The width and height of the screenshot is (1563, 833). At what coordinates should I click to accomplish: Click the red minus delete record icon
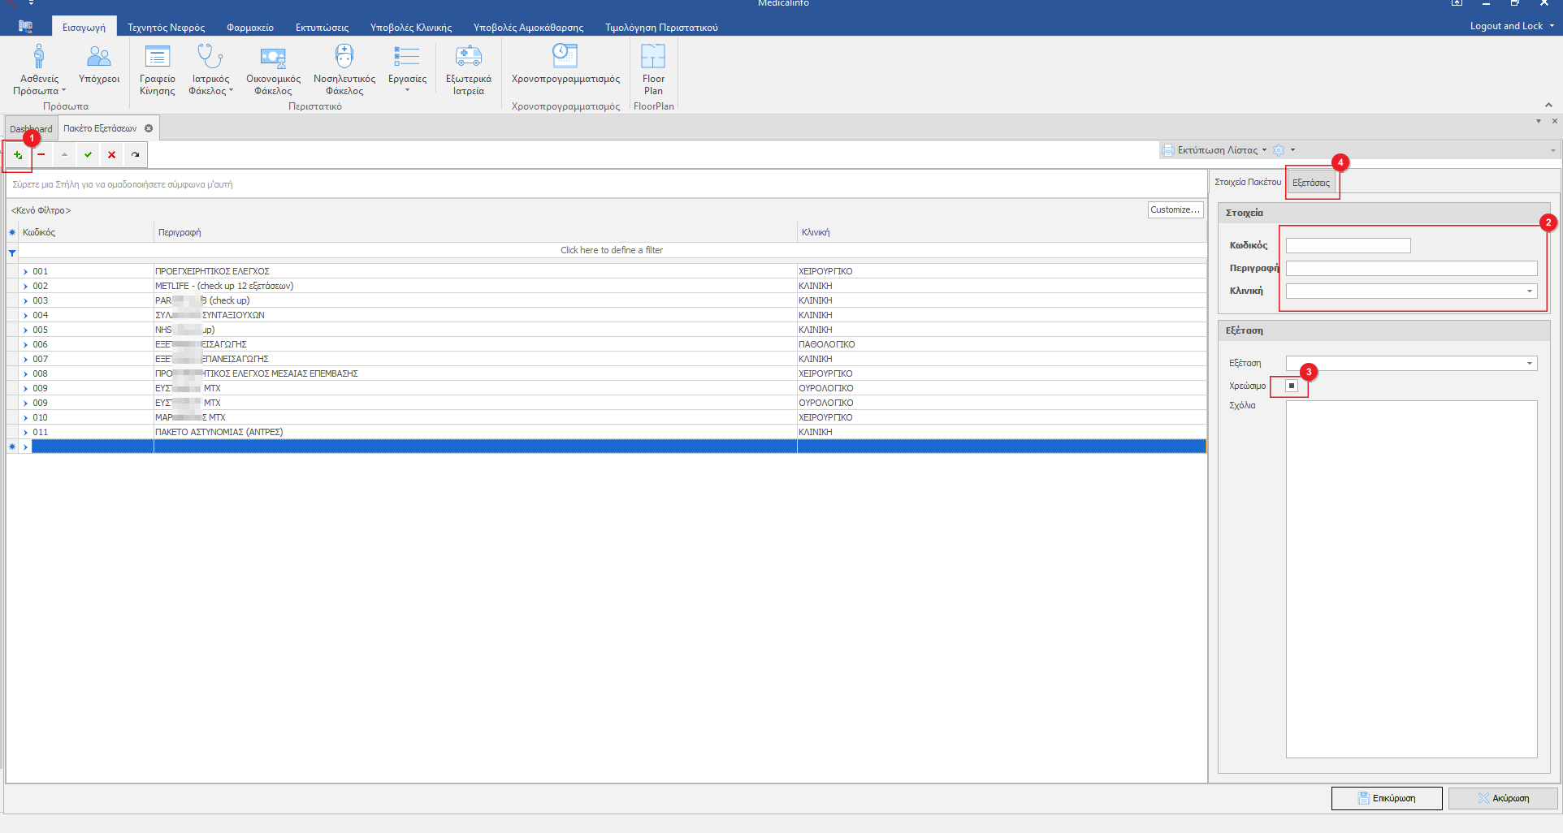[x=41, y=155]
